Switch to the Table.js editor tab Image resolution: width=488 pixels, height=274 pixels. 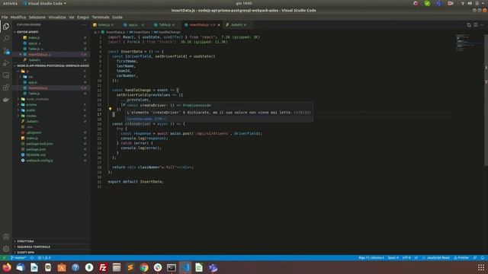(165, 25)
